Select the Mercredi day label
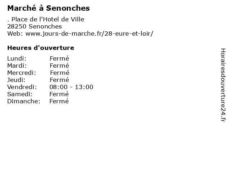The height and width of the screenshot is (171, 229). click(21, 73)
